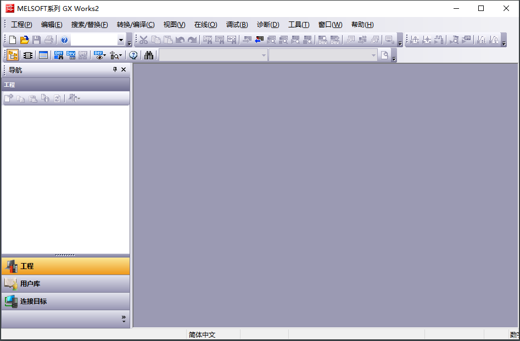The width and height of the screenshot is (520, 341).
Task: Open the 工程(P) menu
Action: (x=21, y=25)
